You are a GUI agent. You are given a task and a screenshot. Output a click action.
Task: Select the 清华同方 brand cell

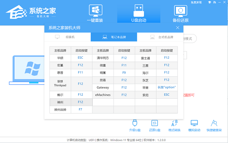pyautogui.click(x=103, y=58)
